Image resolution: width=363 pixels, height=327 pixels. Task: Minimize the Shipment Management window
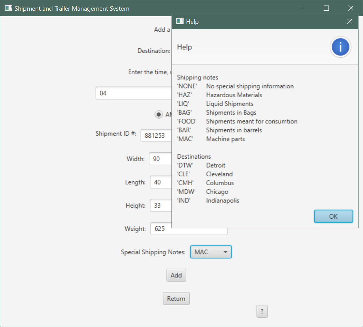pyautogui.click(x=302, y=8)
